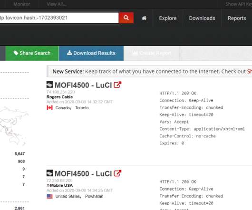This screenshot has height=210, width=252.
Task: Open the Downloads menu item
Action: coord(202,18)
